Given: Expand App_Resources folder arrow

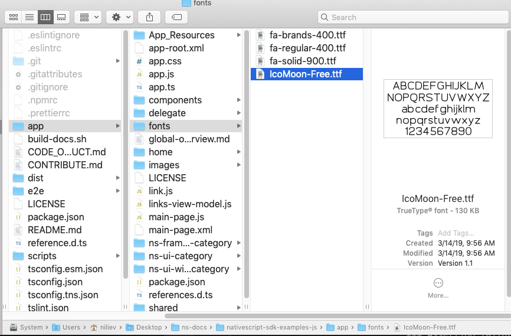Looking at the screenshot, I should pos(239,35).
